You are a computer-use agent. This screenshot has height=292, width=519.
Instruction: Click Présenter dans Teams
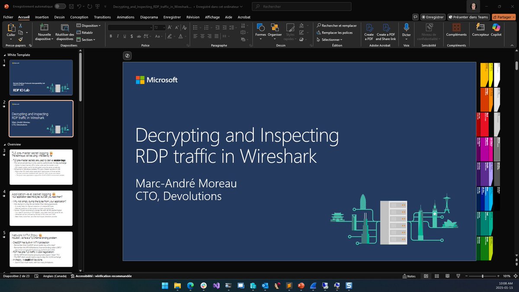click(468, 17)
